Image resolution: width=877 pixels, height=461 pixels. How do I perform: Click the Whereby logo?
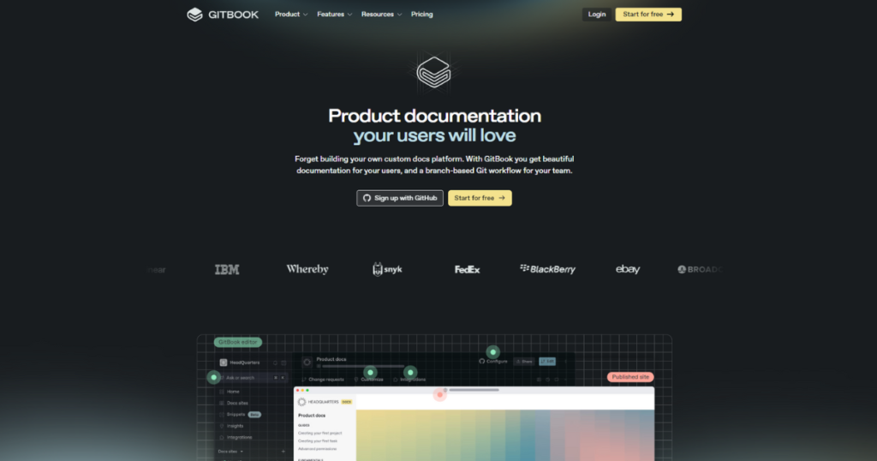click(x=307, y=269)
